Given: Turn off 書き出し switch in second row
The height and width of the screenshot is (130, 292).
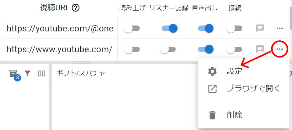Looking at the screenshot, I should tap(206, 49).
